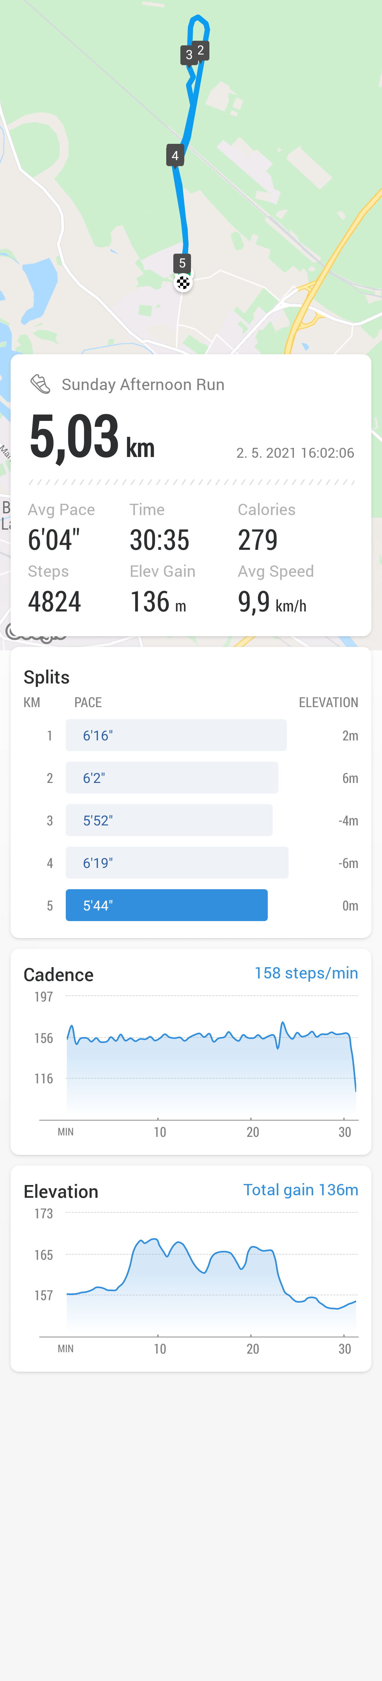
Task: Select kilometer 4 marker on map
Action: pyautogui.click(x=175, y=155)
